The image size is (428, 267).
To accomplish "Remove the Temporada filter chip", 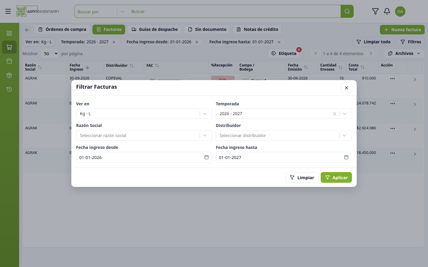I will [x=114, y=42].
